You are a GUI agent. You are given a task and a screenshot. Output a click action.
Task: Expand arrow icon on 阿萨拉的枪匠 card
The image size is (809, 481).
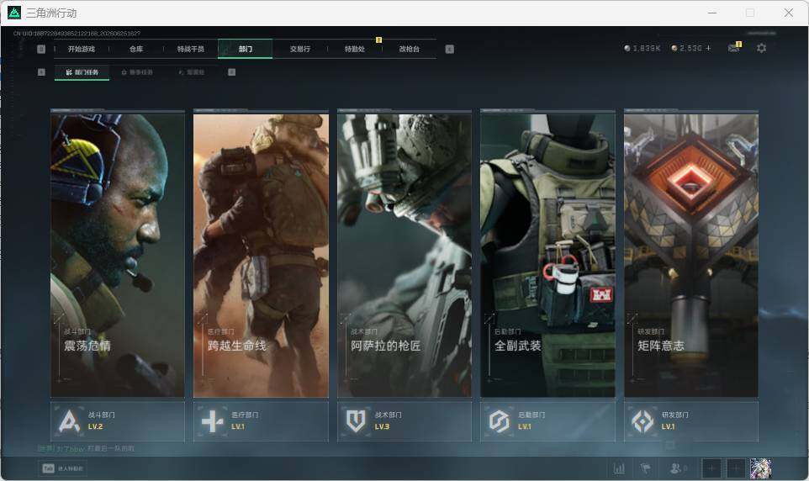pyautogui.click(x=346, y=319)
